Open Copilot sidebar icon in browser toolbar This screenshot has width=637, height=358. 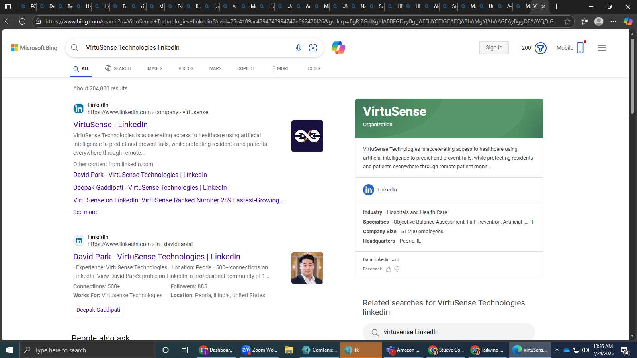tap(628, 21)
